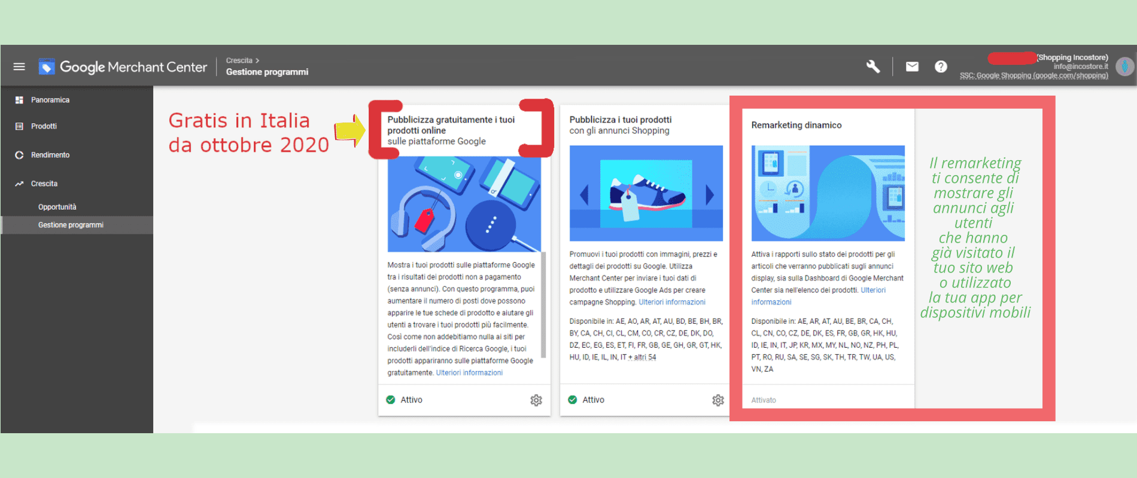
Task: Open the account avatar menu
Action: pyautogui.click(x=1124, y=66)
